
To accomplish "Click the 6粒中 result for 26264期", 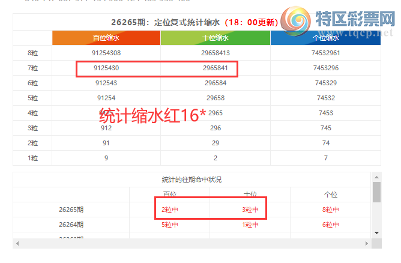I will coord(330,225).
